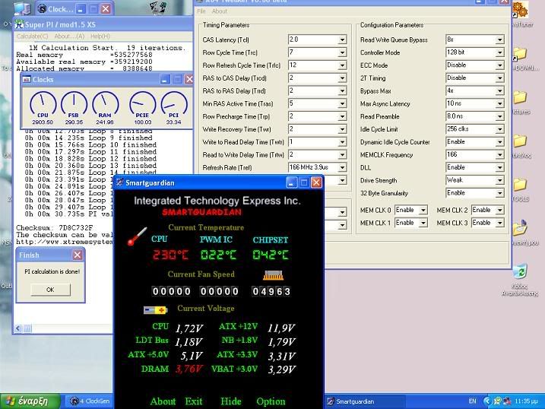Click OK in the Finish dialog
545x409 pixels.
pyautogui.click(x=50, y=290)
